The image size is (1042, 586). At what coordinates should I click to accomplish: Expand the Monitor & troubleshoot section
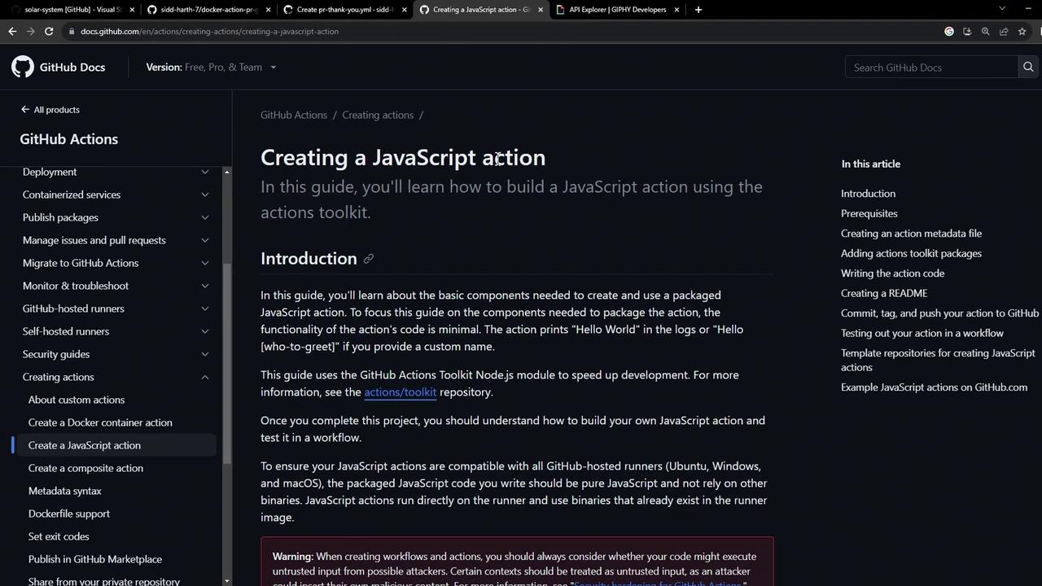coord(205,286)
